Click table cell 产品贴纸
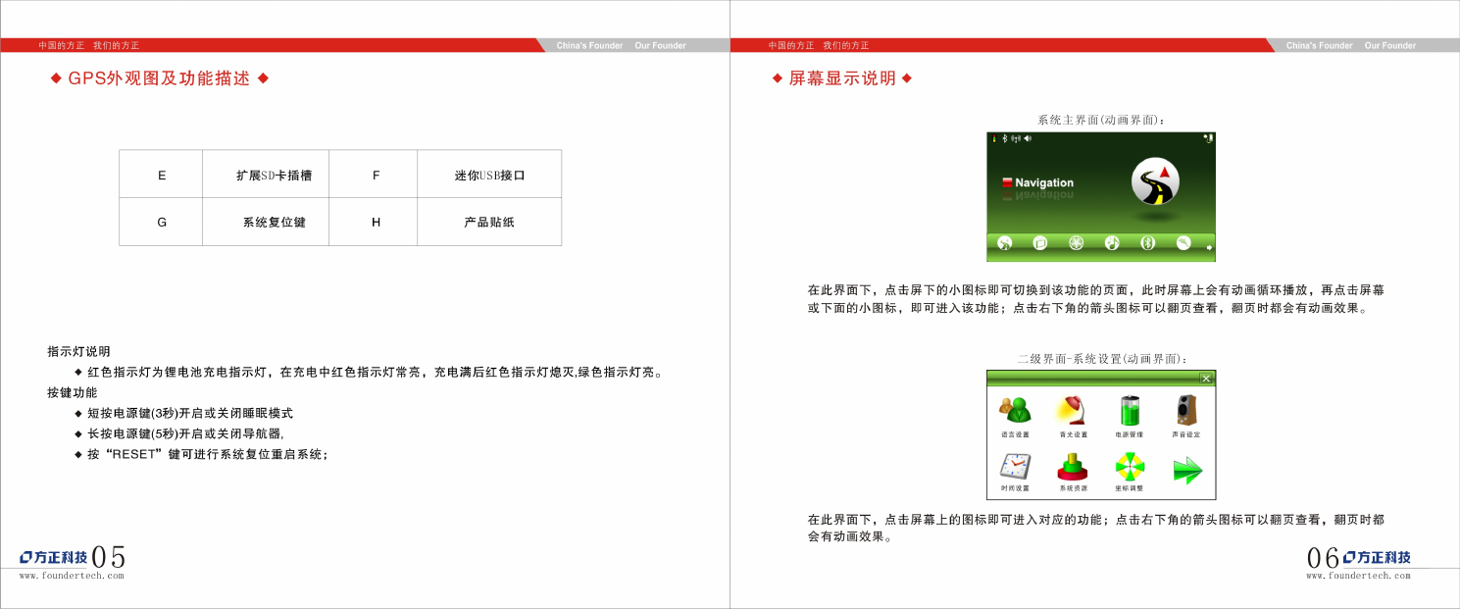The image size is (1460, 609). (489, 223)
